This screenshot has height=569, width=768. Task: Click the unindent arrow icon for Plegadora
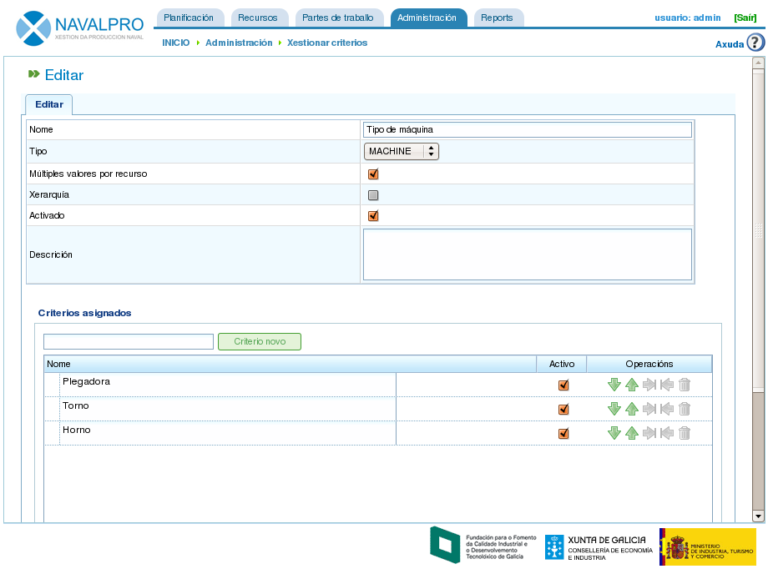click(667, 385)
